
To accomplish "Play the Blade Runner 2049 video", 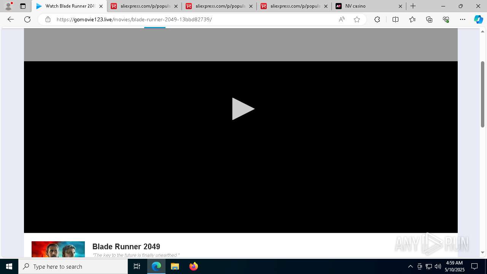I will coord(243,109).
